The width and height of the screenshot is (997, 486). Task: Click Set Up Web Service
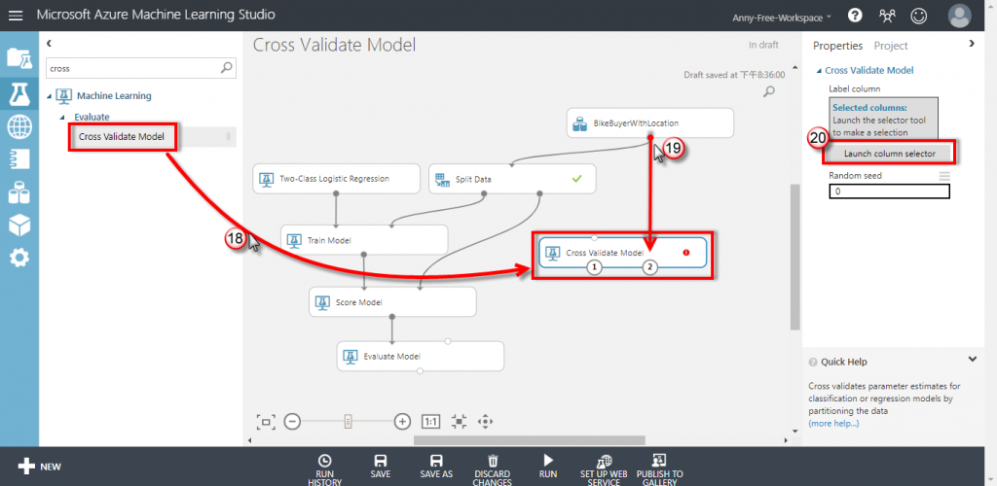(604, 469)
